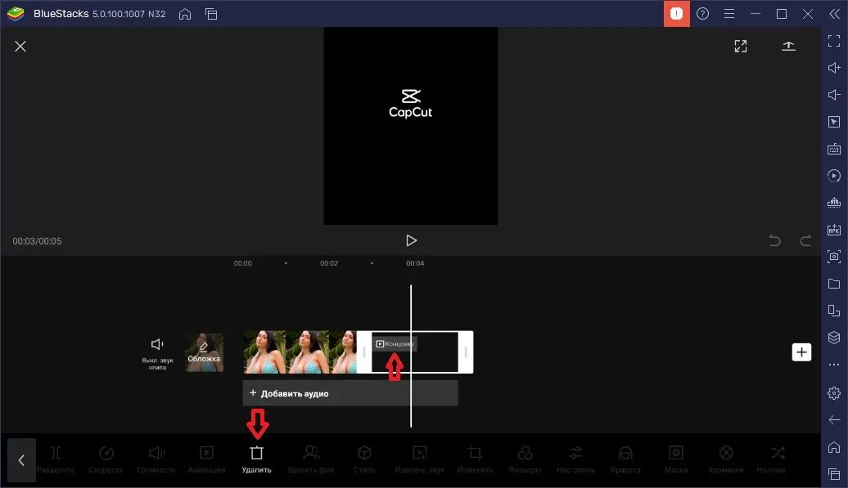Viewport: 848px width, 488px height.
Task: Redo the last edit
Action: point(805,240)
